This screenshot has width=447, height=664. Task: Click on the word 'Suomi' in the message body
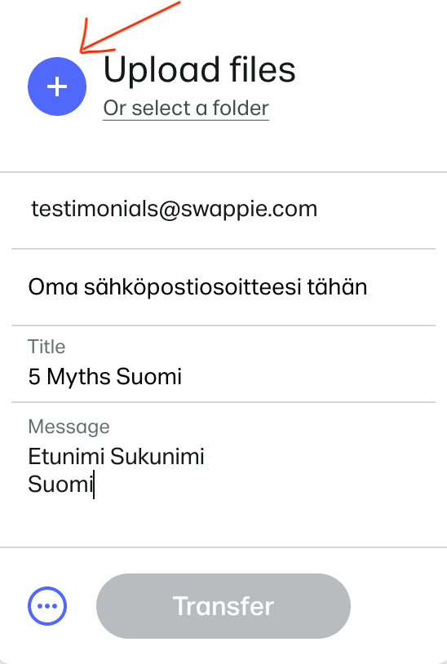pos(60,484)
